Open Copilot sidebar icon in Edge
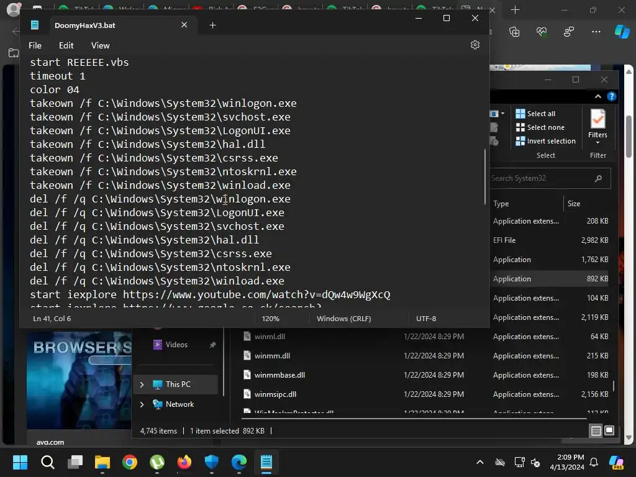Image resolution: width=636 pixels, height=477 pixels. tap(622, 32)
